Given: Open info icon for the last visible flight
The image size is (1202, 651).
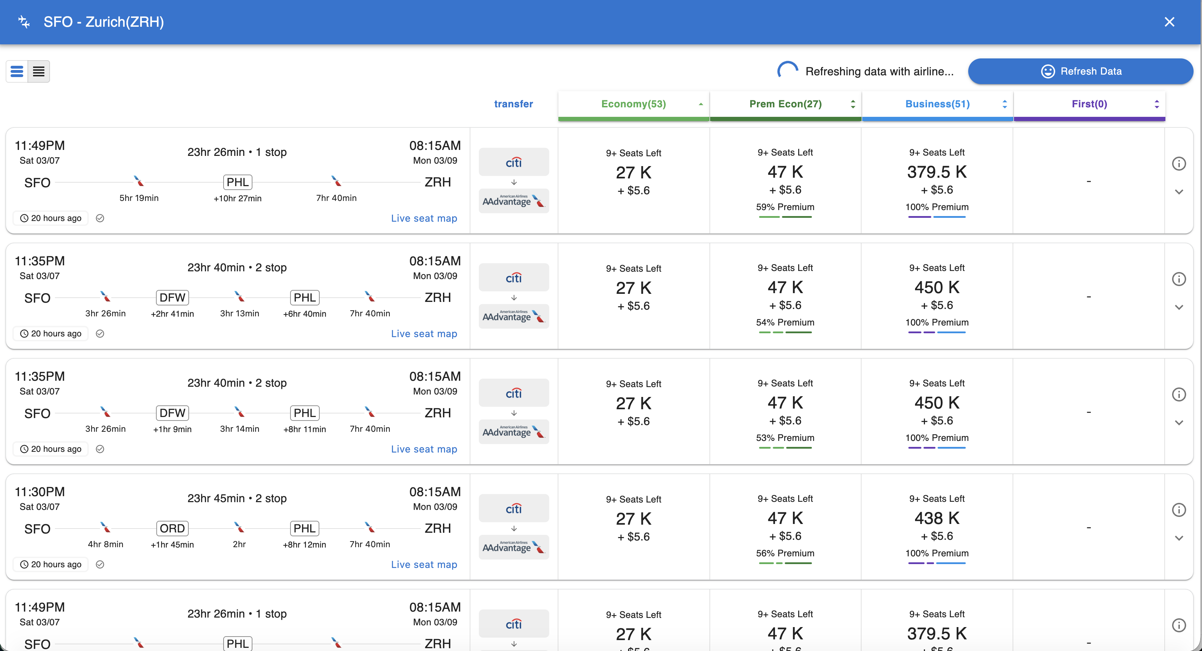Looking at the screenshot, I should pos(1179,625).
